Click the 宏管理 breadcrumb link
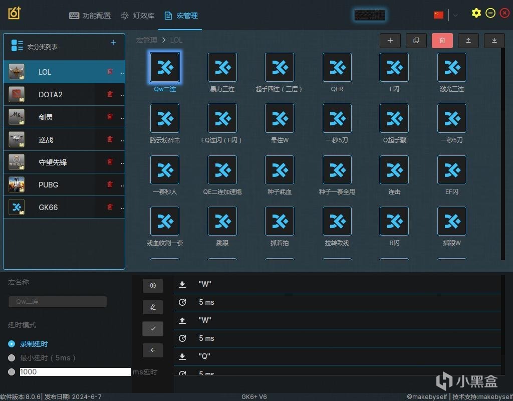The width and height of the screenshot is (513, 401). pyautogui.click(x=147, y=40)
